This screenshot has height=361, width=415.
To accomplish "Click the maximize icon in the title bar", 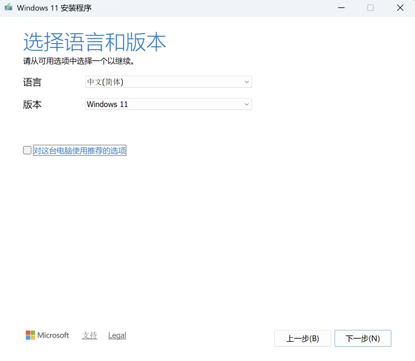I will pos(370,7).
